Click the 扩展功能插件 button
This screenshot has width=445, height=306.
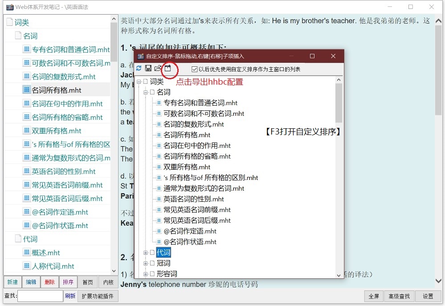[x=98, y=296]
